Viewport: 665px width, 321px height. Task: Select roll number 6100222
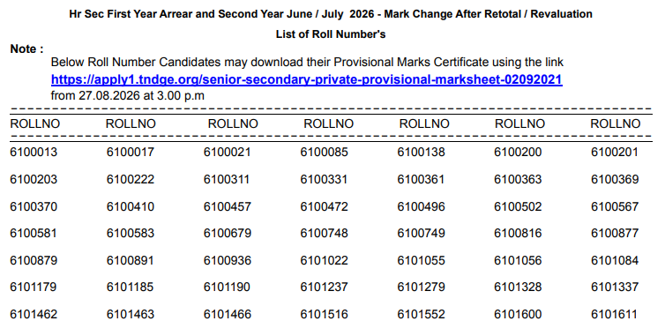(x=131, y=179)
